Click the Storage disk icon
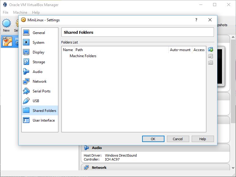 tap(26, 62)
